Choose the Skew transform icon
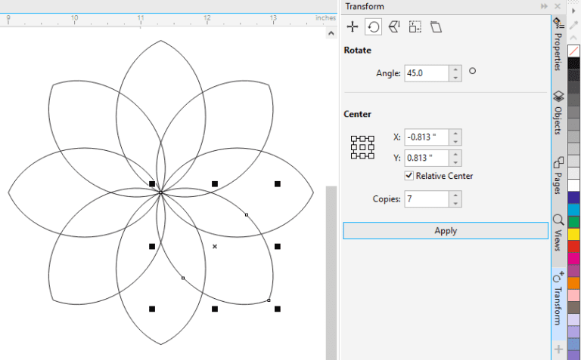This screenshot has height=360, width=581. pos(436,27)
